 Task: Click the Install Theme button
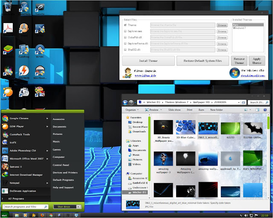click(148, 60)
